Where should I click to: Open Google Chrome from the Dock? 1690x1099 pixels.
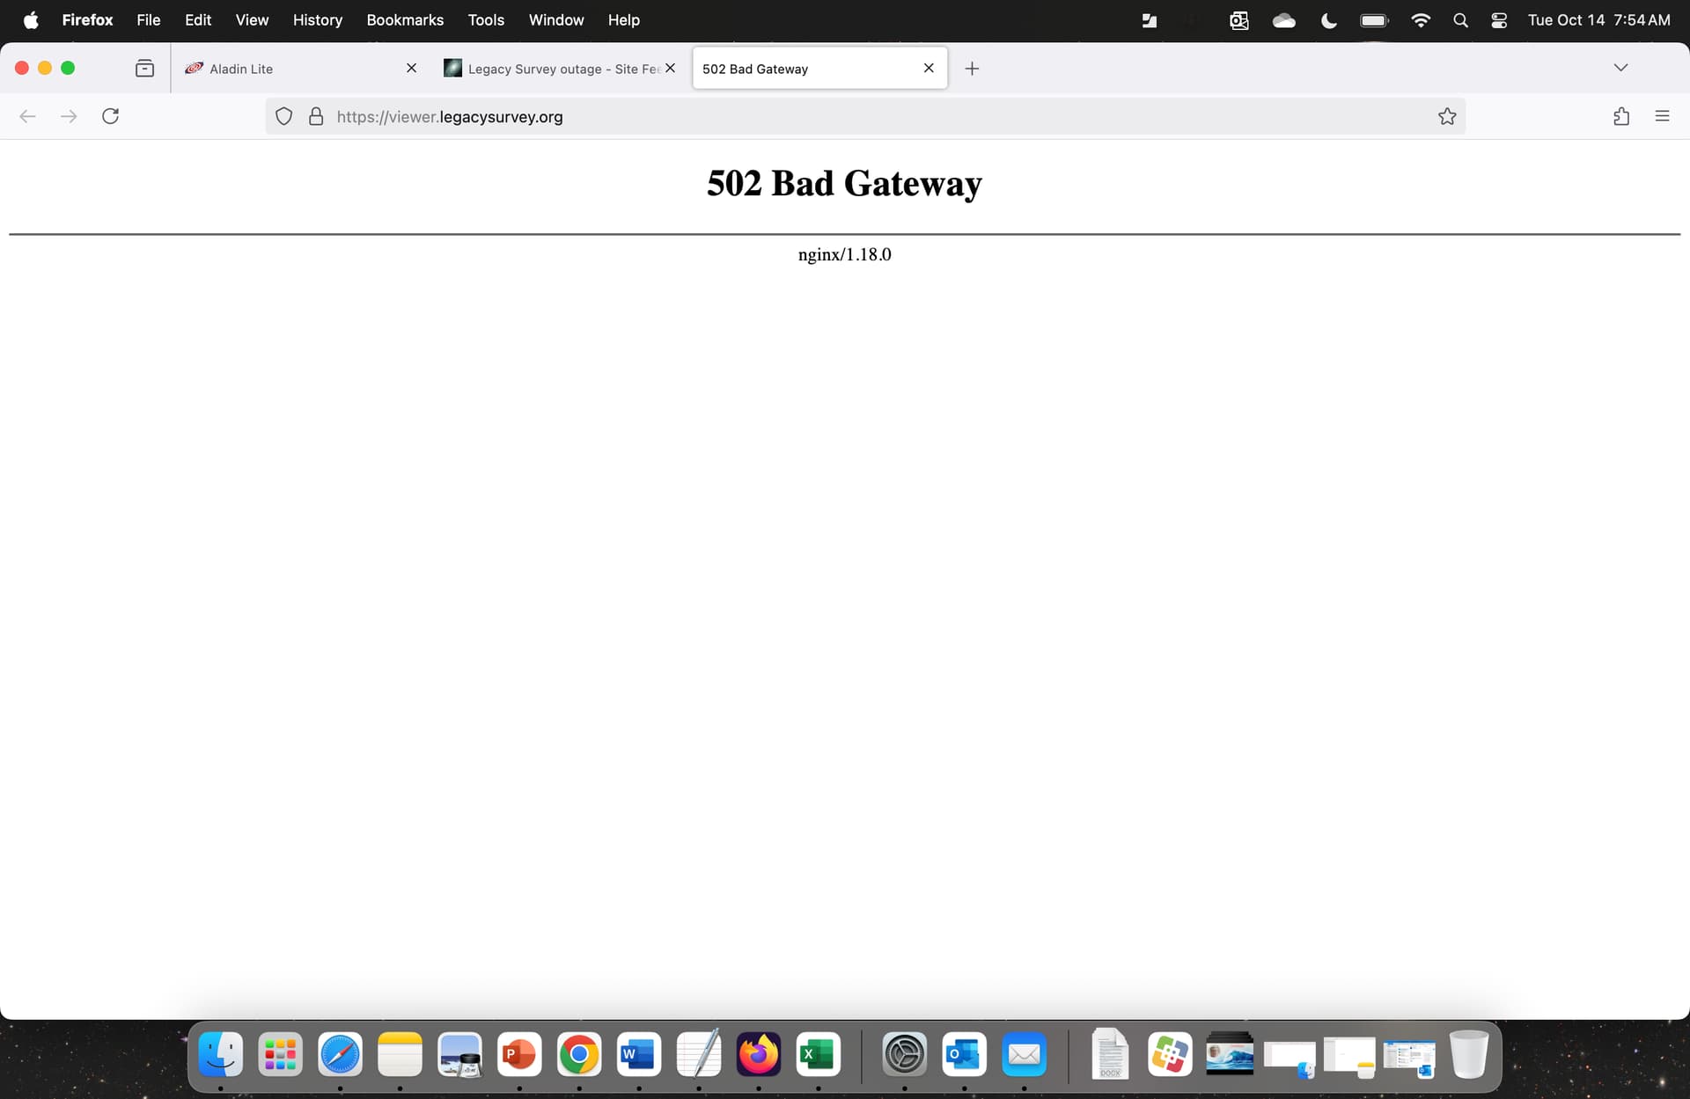coord(579,1054)
